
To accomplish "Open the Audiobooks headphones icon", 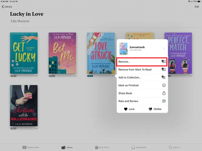I will pos(133,147).
